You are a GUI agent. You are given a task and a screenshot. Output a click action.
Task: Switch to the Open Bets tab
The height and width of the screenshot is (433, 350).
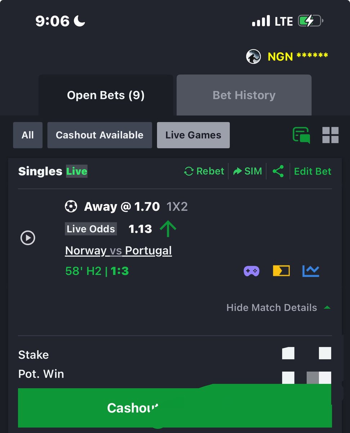(106, 95)
